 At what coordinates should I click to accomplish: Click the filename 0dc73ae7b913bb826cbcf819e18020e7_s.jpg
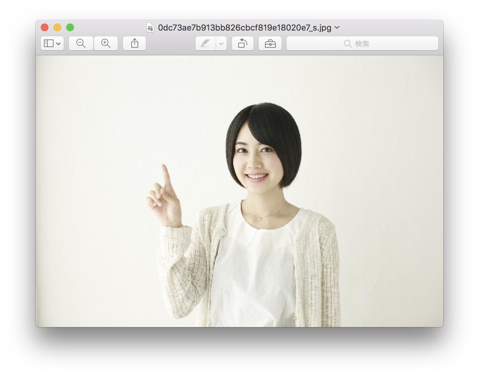[x=245, y=28]
